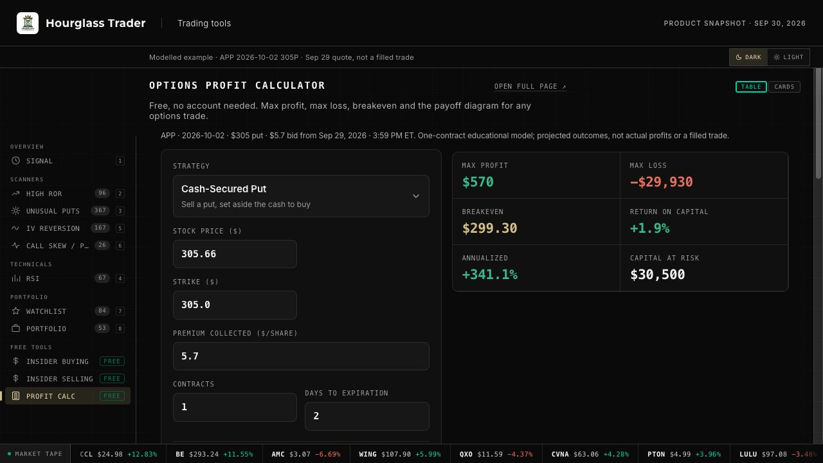Click the Watchlist star icon
Image resolution: width=823 pixels, height=463 pixels.
pos(15,311)
